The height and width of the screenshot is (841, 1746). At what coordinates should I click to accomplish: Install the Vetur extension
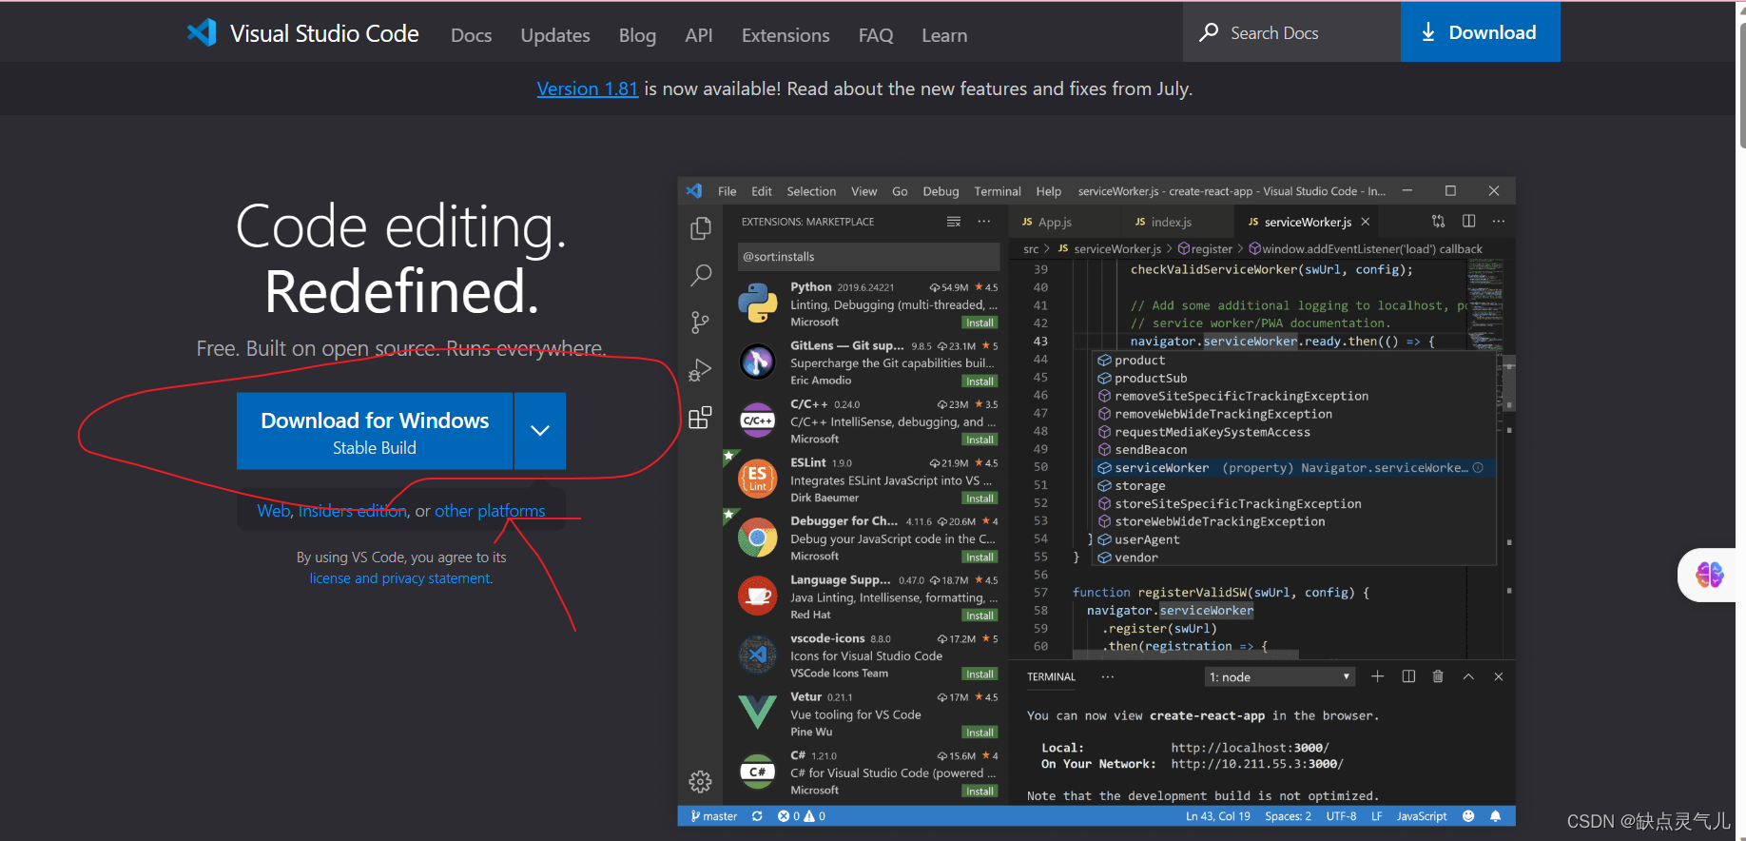coord(980,733)
